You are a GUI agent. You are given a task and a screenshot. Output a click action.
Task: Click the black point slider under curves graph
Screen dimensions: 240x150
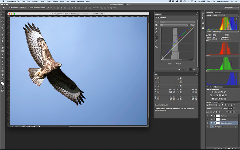pos(161,61)
